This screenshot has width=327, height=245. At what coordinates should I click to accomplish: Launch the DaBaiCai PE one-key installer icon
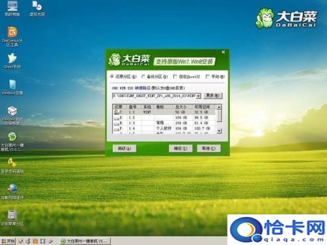[12, 142]
